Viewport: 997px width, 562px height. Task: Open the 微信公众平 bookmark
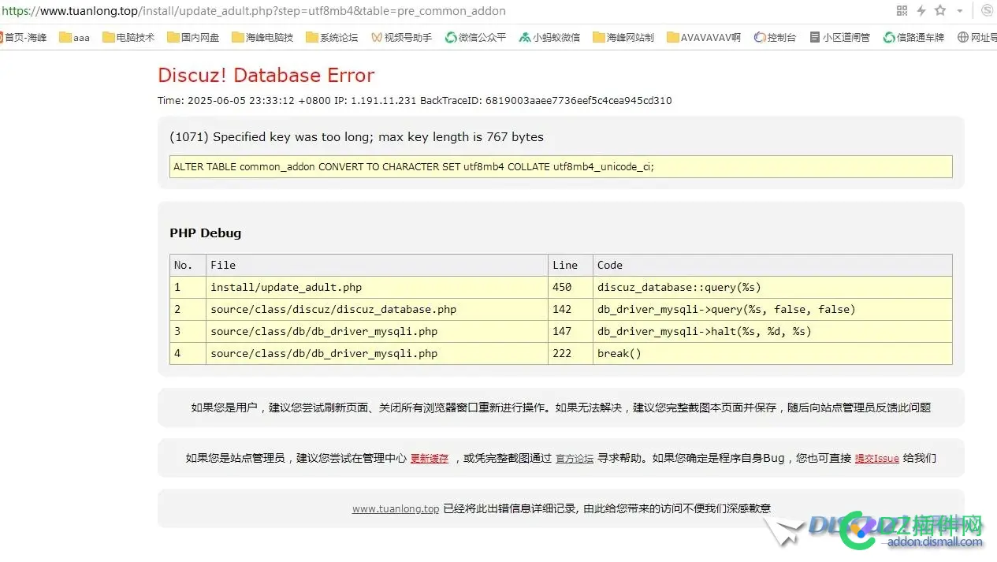475,37
